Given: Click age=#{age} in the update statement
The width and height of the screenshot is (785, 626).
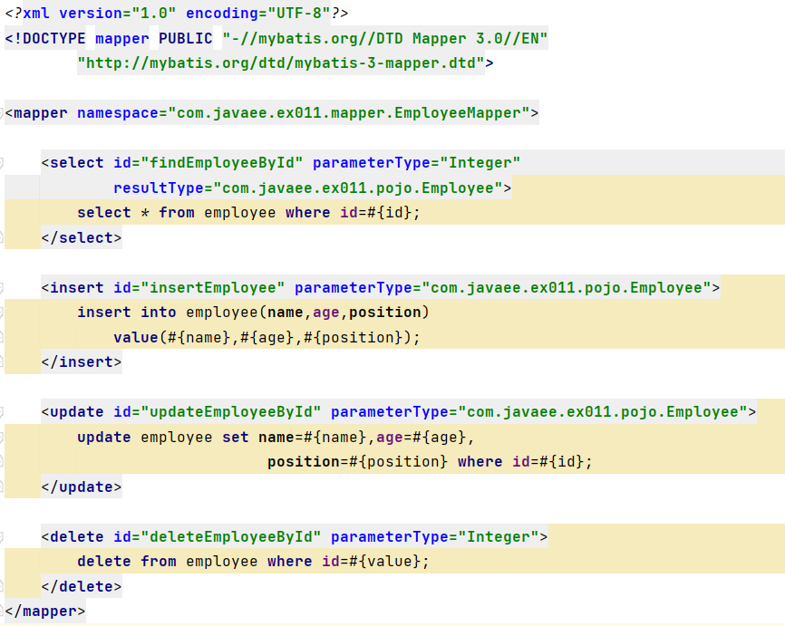Looking at the screenshot, I should (x=421, y=438).
